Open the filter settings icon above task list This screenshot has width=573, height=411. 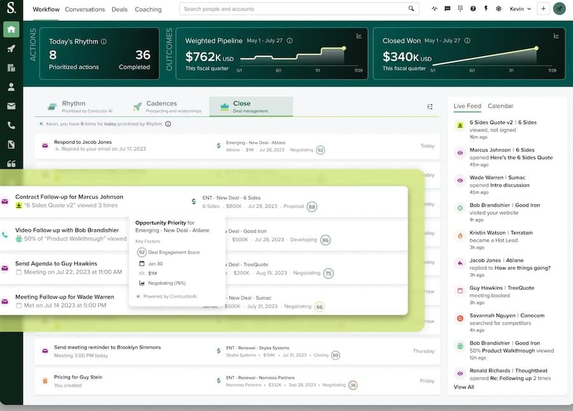(430, 107)
